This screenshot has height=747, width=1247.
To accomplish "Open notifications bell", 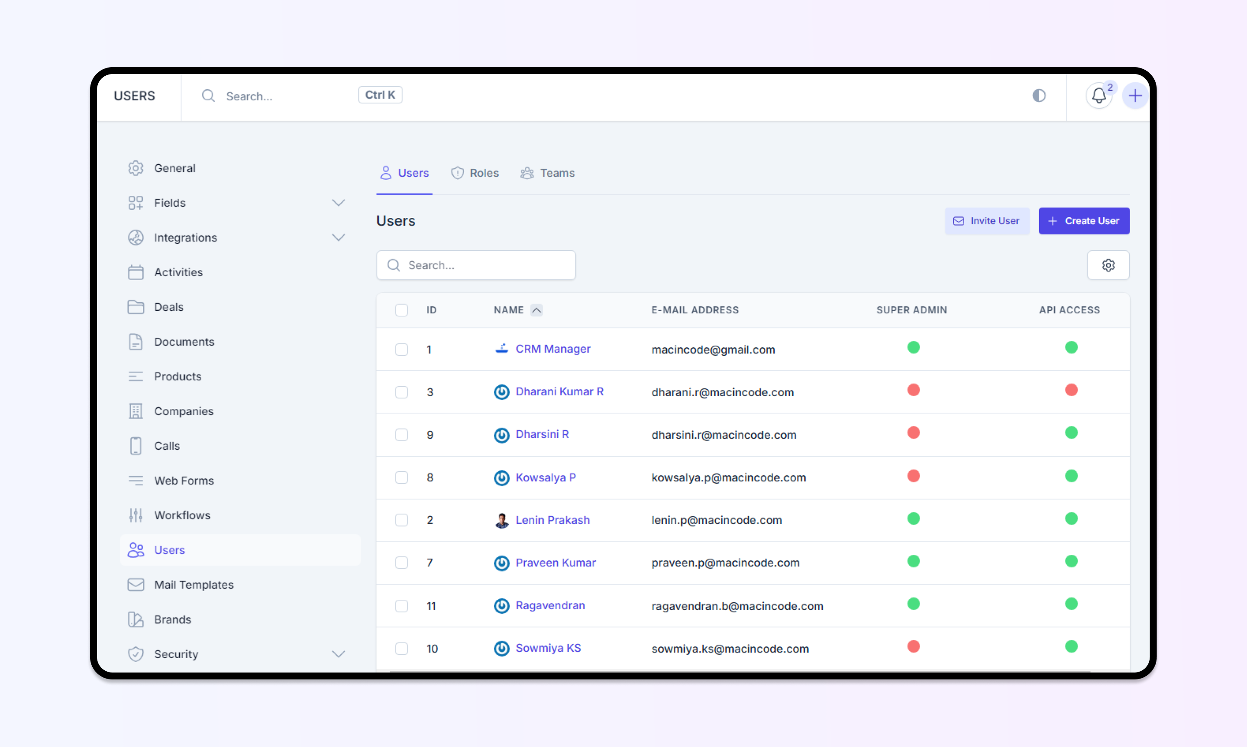I will point(1098,96).
